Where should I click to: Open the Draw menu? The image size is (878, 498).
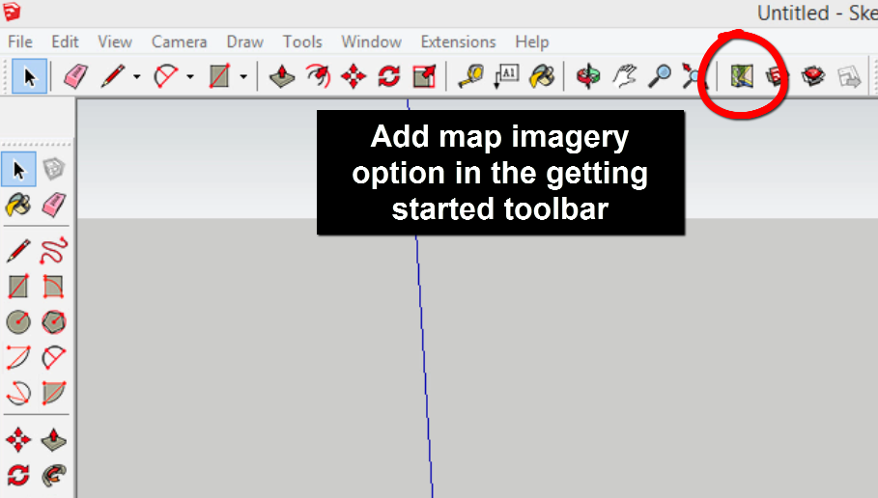tap(244, 41)
